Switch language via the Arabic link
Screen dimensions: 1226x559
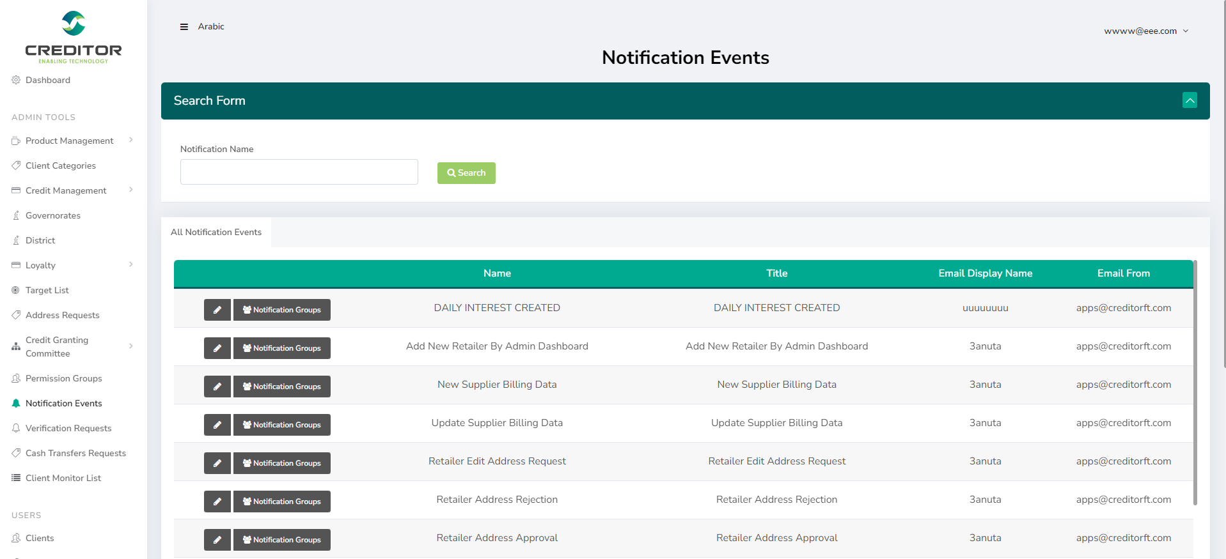pyautogui.click(x=211, y=26)
